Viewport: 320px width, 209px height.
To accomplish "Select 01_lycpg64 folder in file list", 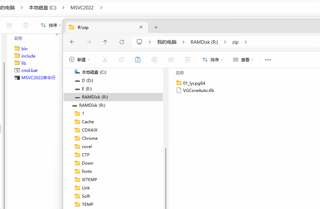I will coord(190,83).
